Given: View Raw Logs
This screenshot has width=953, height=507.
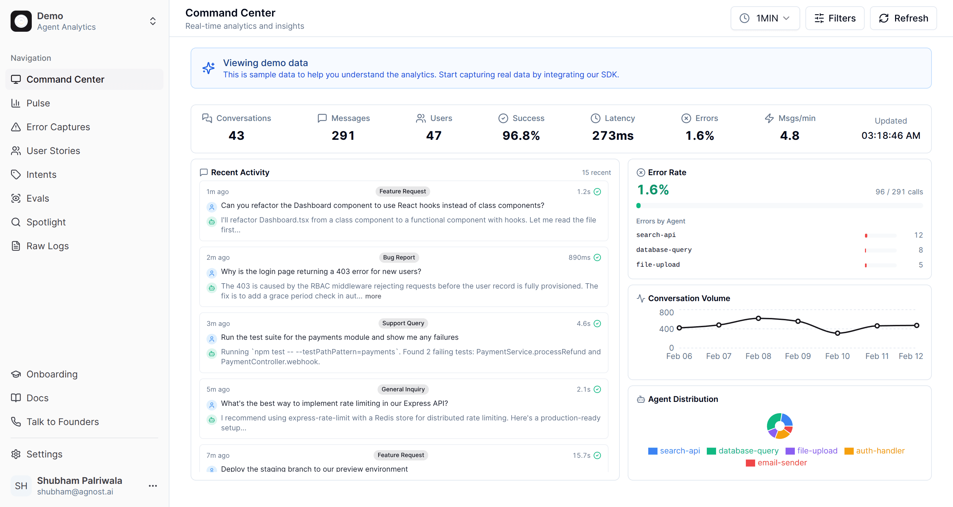Looking at the screenshot, I should (x=47, y=246).
